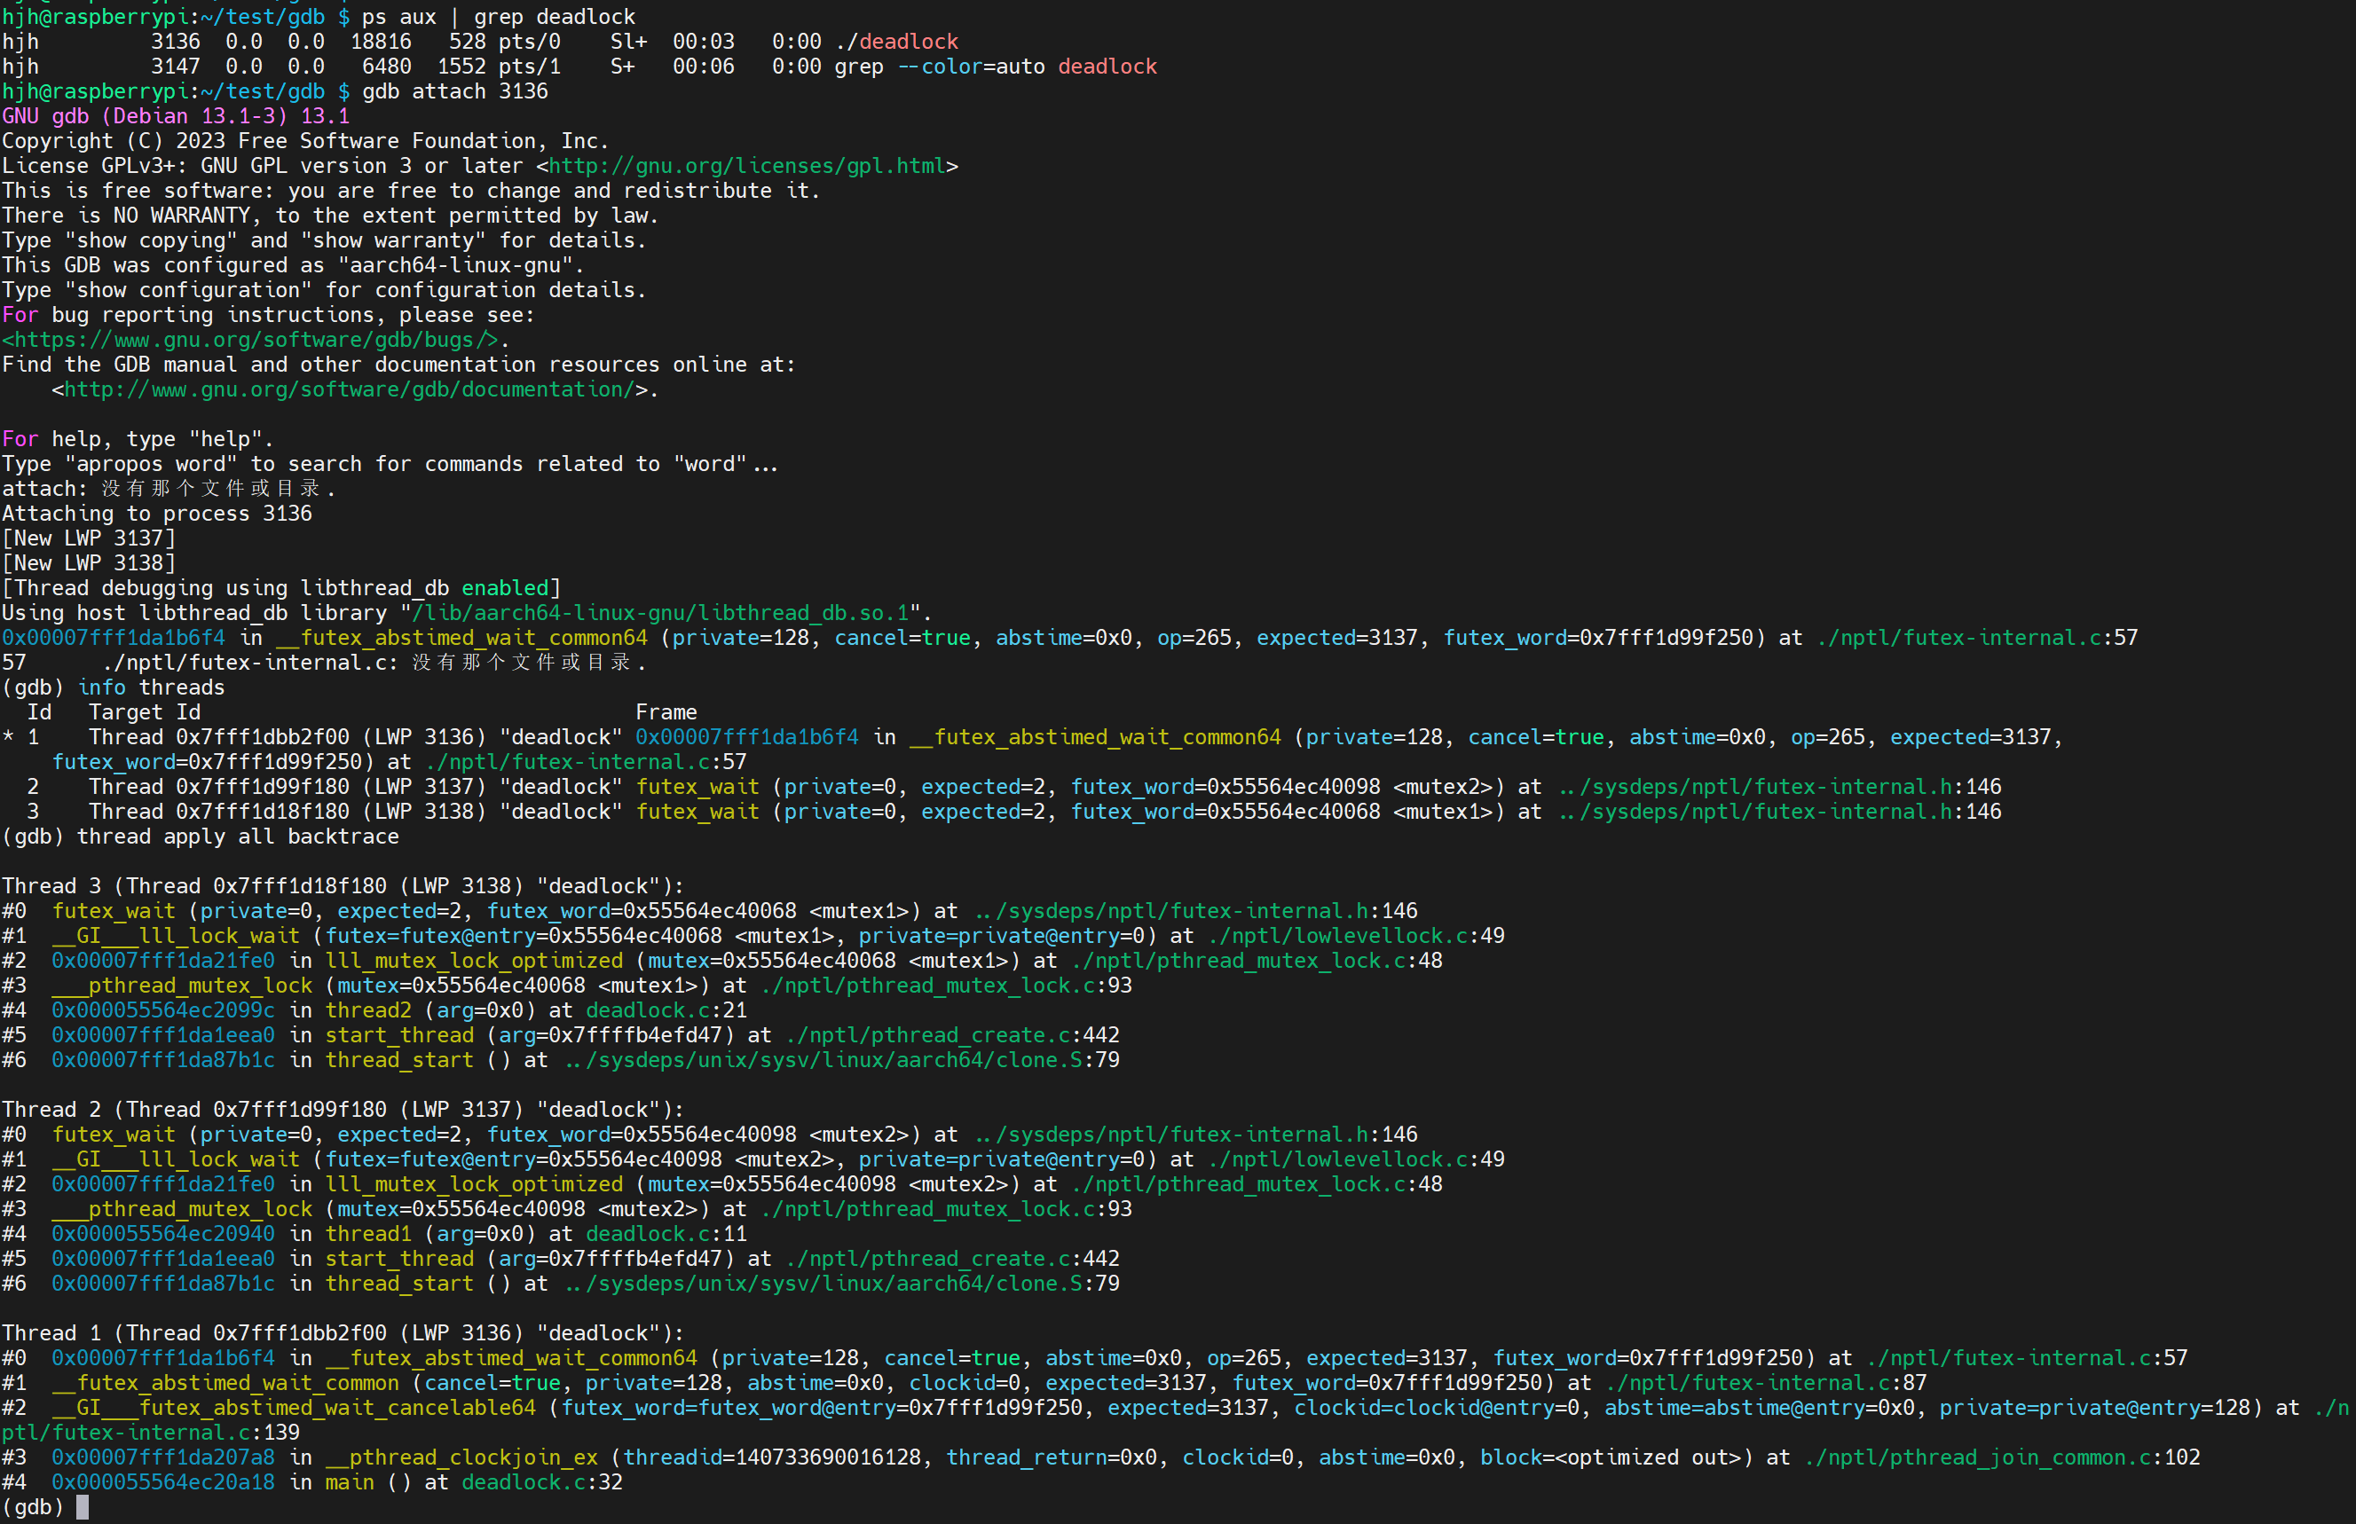Click the 'Thread 1 (Thread 0x7fff1dbb2f00' backtrace header
This screenshot has width=2356, height=1524.
tap(343, 1333)
